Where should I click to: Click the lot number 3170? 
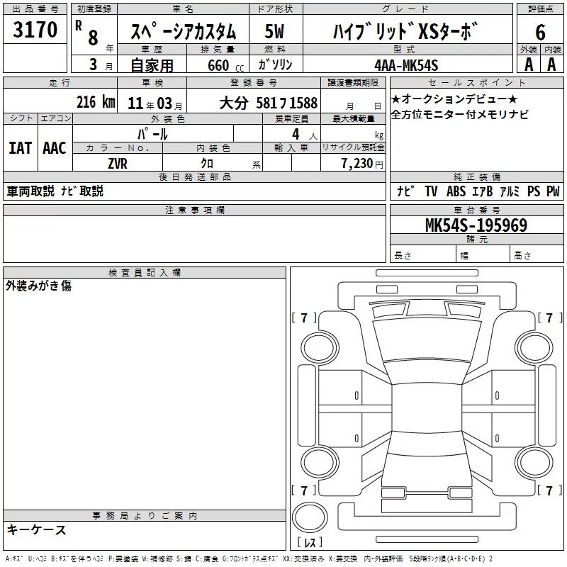(x=35, y=30)
